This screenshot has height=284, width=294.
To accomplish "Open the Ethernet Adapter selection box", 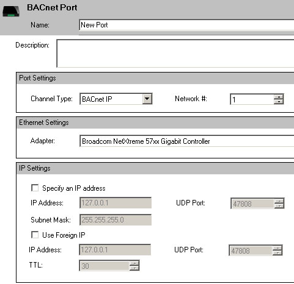I will coord(187,141).
